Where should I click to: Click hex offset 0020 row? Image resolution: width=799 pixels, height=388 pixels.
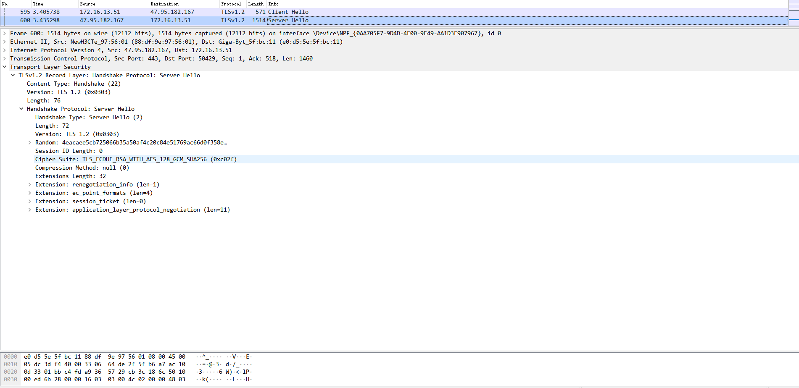pos(11,372)
